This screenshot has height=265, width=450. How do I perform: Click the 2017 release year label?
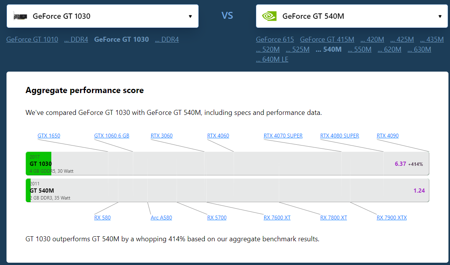[34, 157]
